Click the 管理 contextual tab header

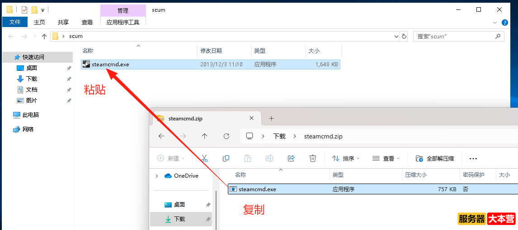pyautogui.click(x=123, y=10)
